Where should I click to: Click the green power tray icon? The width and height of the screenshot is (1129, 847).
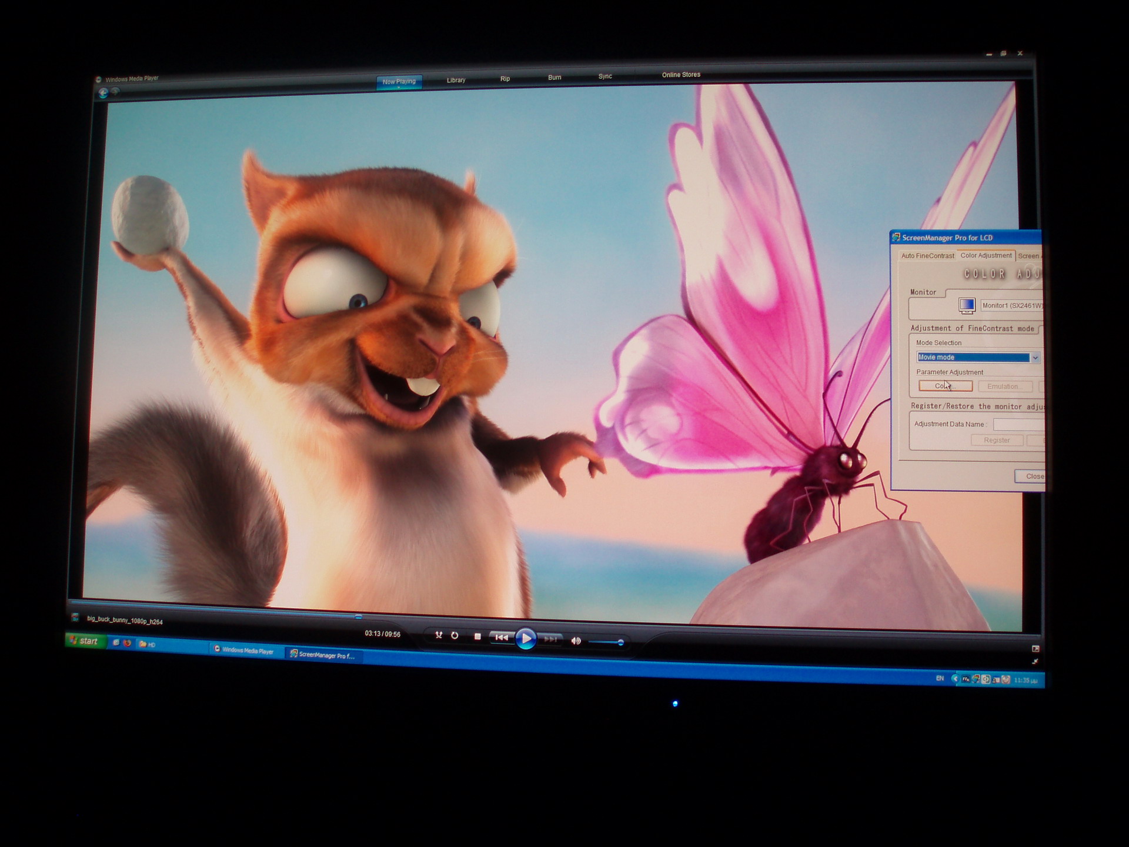(x=986, y=679)
